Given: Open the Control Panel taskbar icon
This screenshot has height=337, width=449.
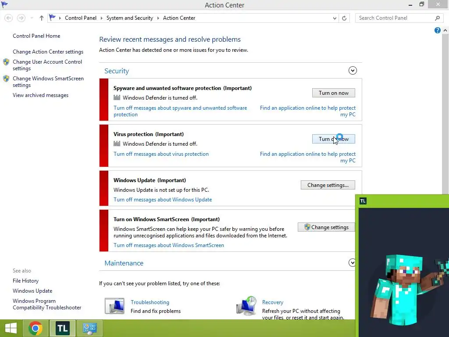Looking at the screenshot, I should [x=89, y=328].
